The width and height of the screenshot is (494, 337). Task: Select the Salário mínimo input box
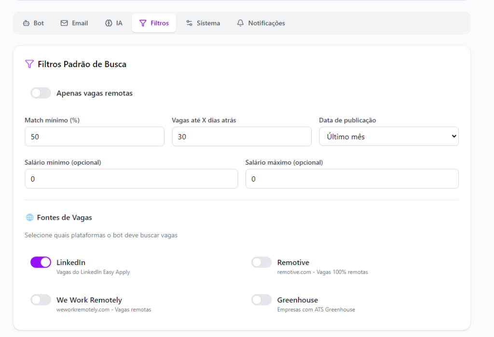point(131,179)
